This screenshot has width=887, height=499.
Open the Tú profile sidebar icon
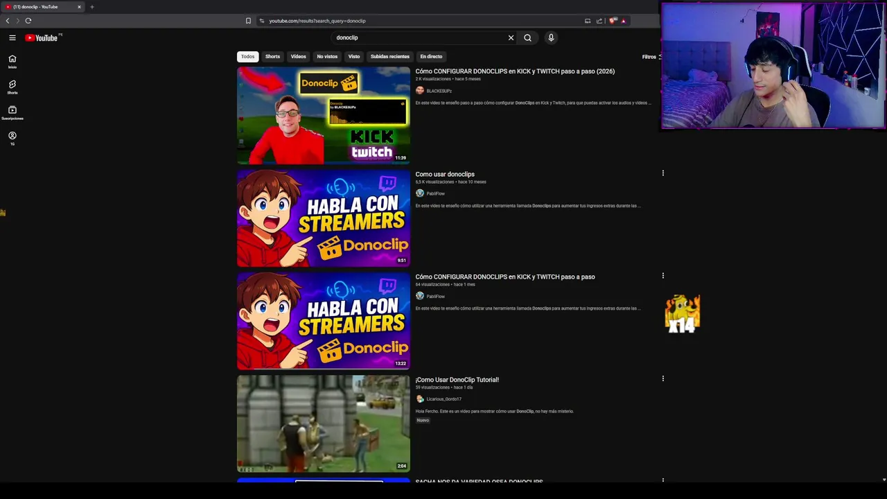(12, 138)
